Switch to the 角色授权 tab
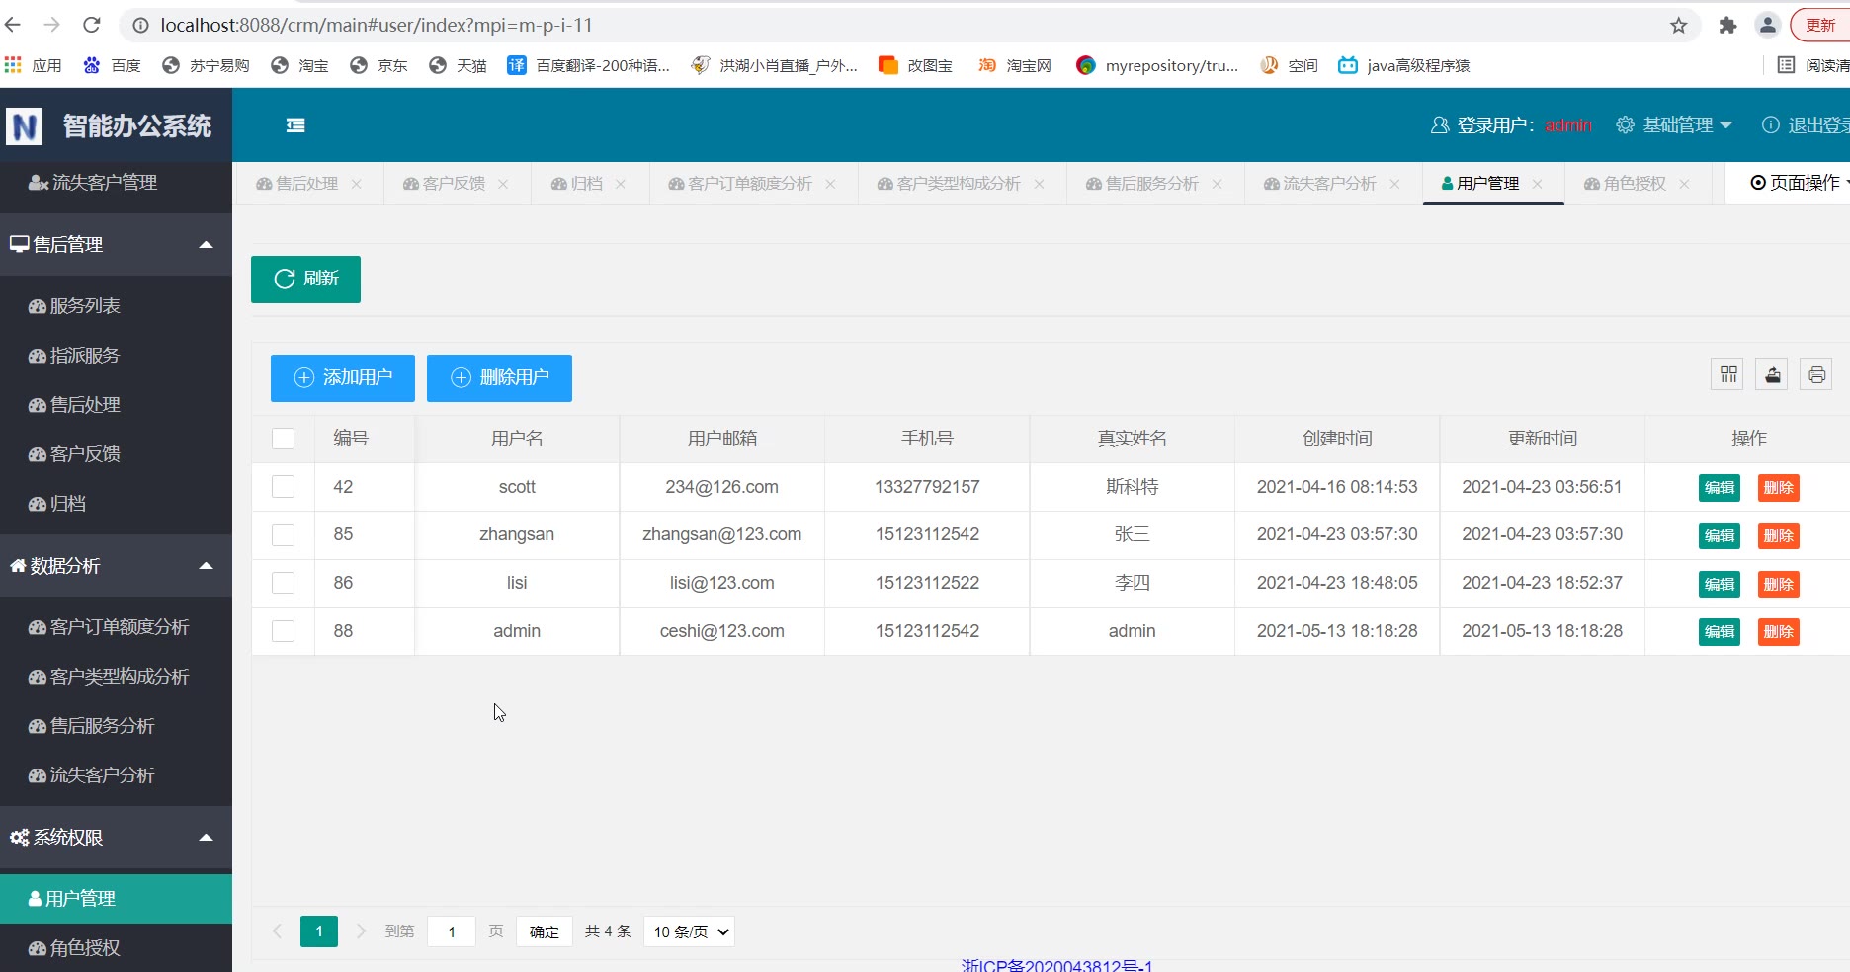The height and width of the screenshot is (972, 1850). (1633, 184)
